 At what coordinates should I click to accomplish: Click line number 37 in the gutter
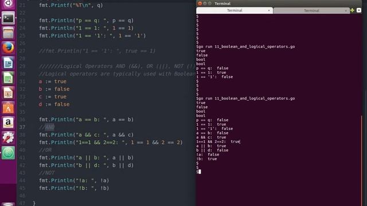tap(22, 127)
